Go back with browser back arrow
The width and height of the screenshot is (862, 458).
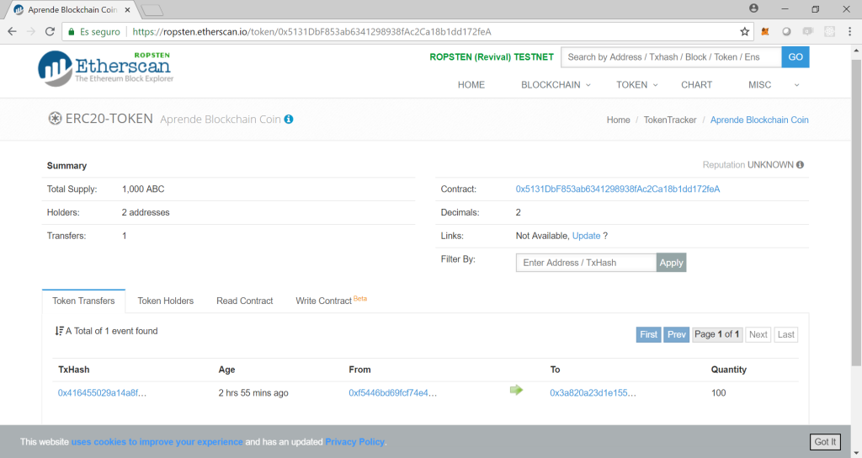12,31
